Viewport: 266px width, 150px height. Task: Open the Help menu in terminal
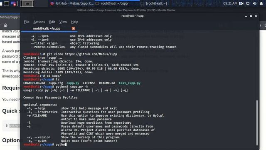click(x=74, y=22)
